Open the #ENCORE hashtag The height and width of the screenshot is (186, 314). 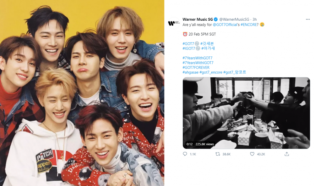coord(249,24)
